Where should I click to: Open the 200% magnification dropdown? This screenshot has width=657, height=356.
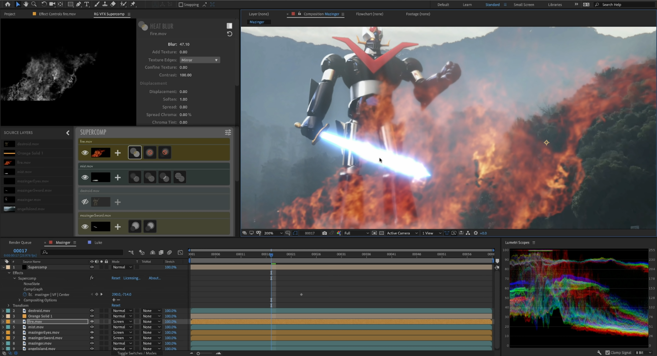tap(273, 233)
